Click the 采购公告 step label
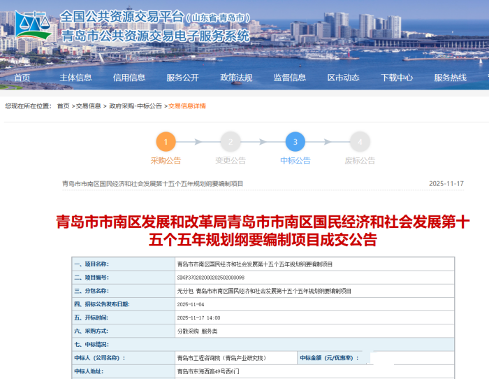Image resolution: width=489 pixels, height=379 pixels. pos(166,161)
